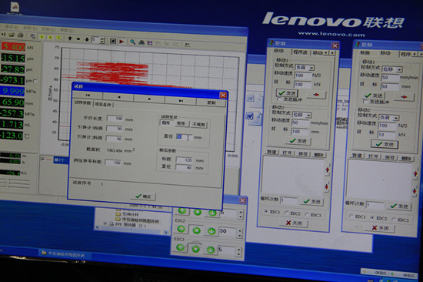The image size is (423, 282).
Task: Select the EDC2 radio in left control window
Action: point(287,213)
